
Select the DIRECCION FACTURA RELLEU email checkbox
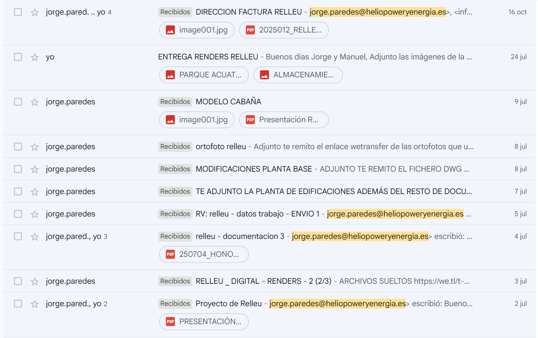tap(18, 12)
